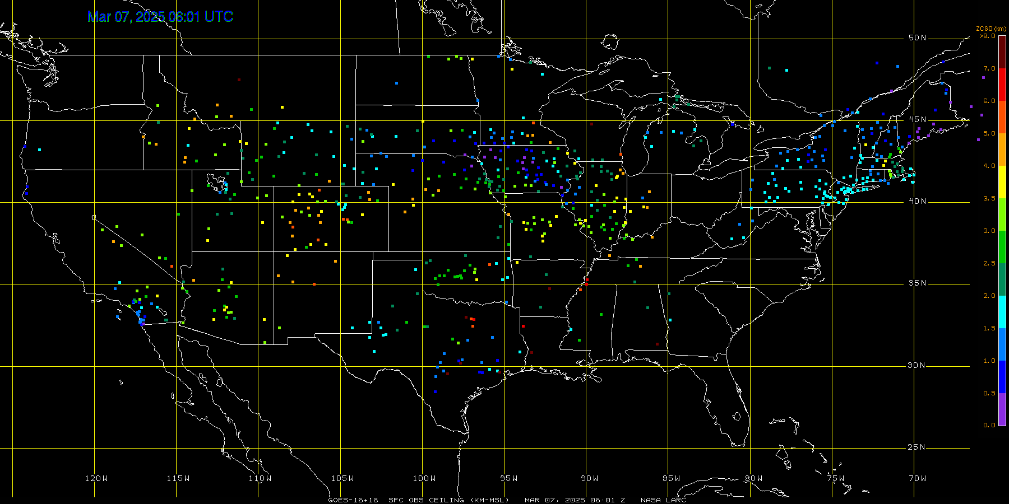Click the 40 N latitude label

(x=918, y=201)
